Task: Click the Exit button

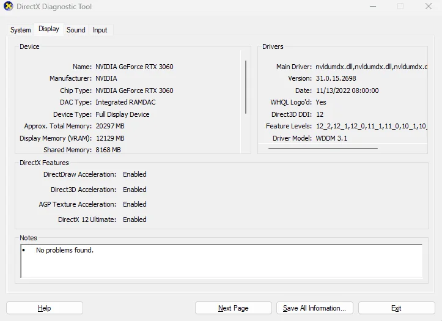Action: pos(396,308)
